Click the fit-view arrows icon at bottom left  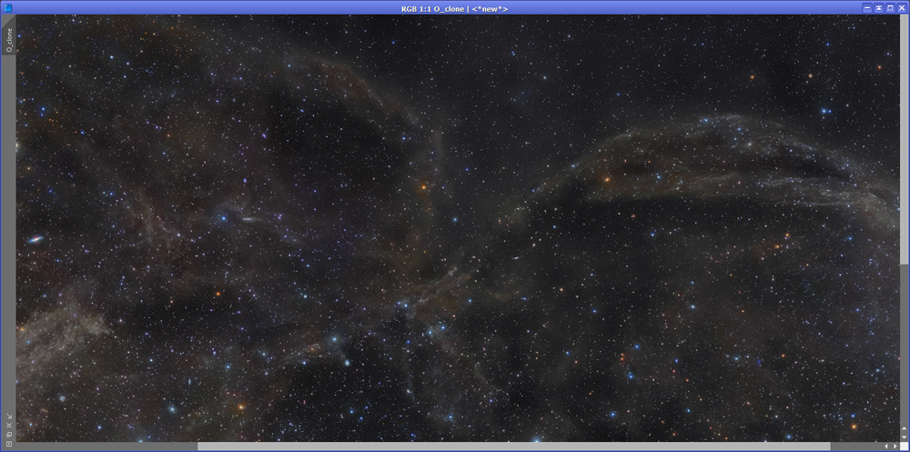point(8,425)
